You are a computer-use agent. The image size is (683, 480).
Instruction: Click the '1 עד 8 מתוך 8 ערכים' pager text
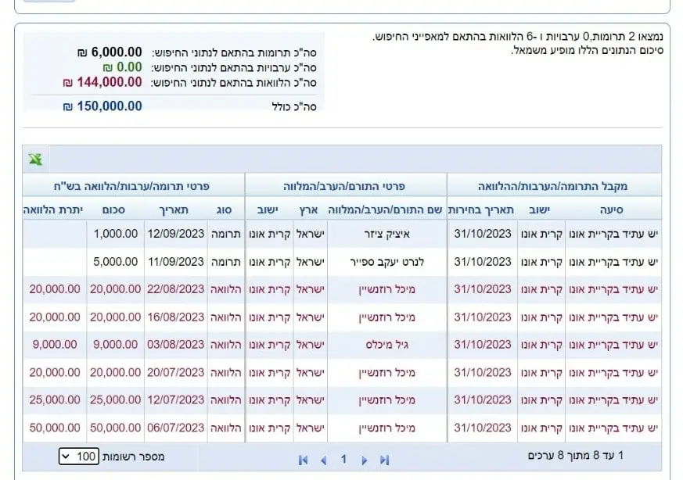tap(575, 456)
